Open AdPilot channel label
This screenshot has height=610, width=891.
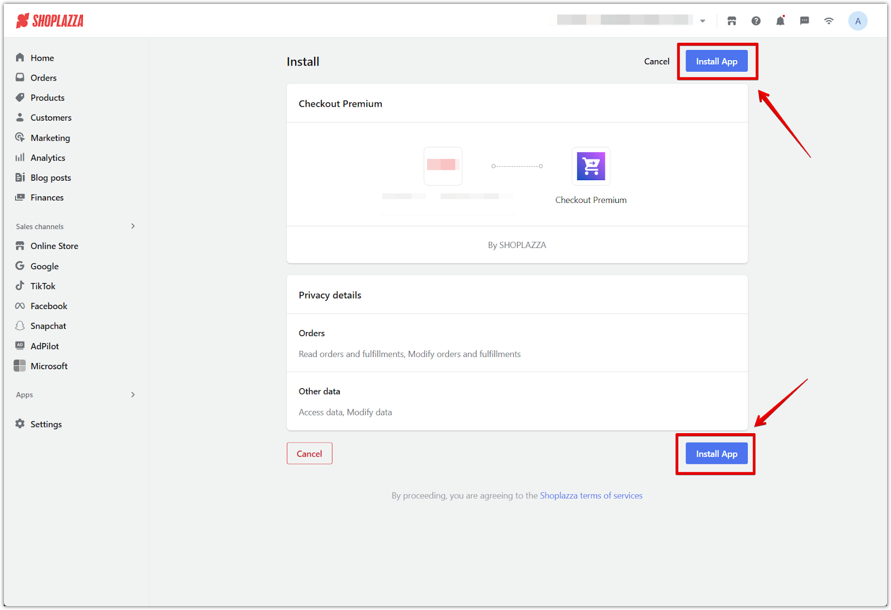pos(45,346)
